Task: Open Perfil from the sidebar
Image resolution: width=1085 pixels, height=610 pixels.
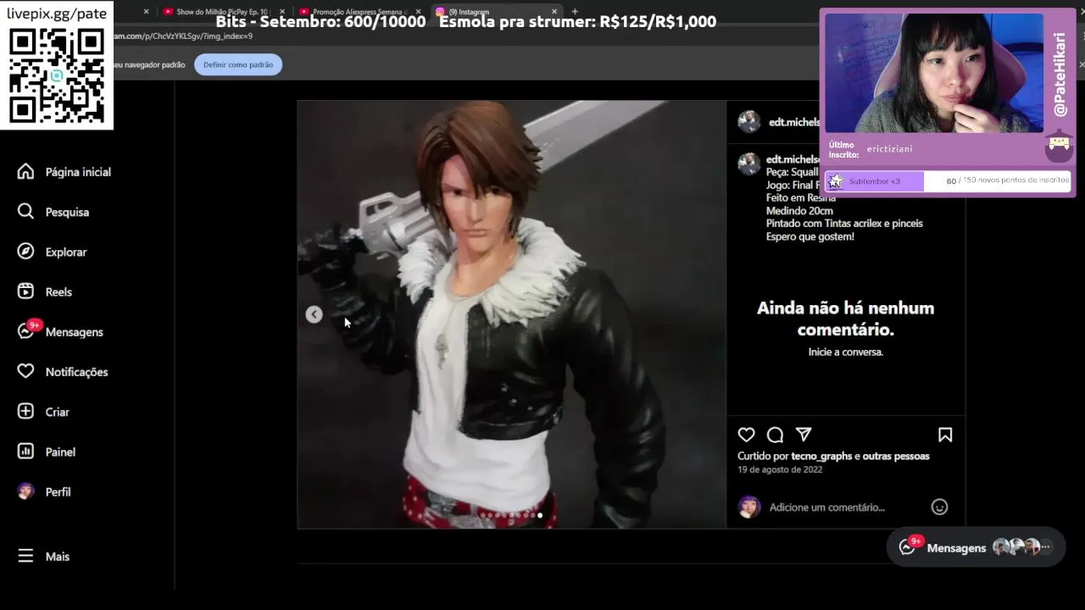Action: pos(44,491)
